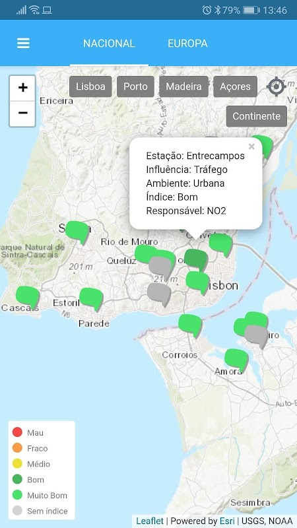Zoom in the map with plus button
This screenshot has width=297, height=528.
tap(22, 88)
